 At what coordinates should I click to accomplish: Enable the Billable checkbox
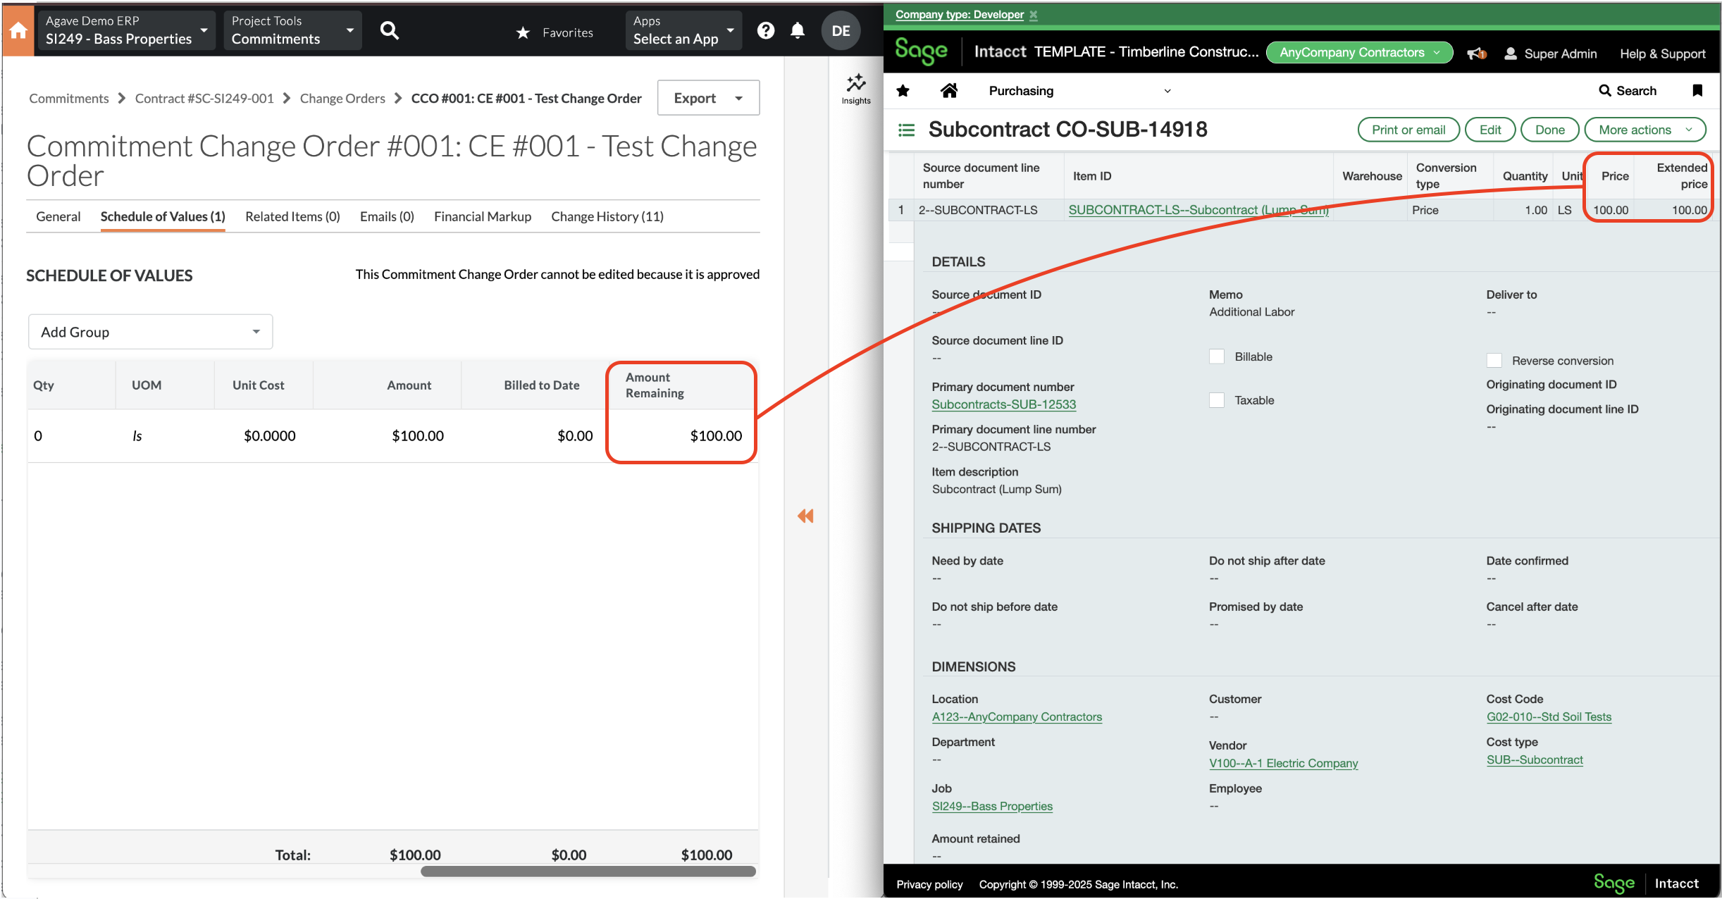[x=1217, y=356]
